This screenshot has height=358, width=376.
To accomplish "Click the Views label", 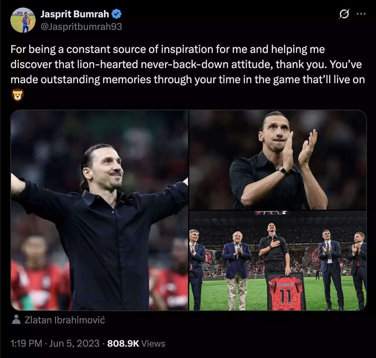I will (x=153, y=344).
